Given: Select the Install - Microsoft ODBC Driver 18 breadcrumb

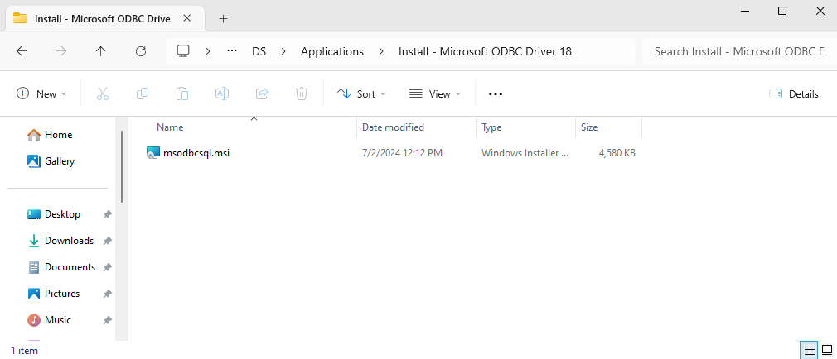Looking at the screenshot, I should point(486,51).
